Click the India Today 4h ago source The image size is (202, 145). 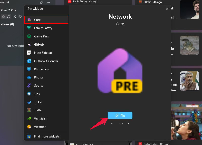point(85,2)
